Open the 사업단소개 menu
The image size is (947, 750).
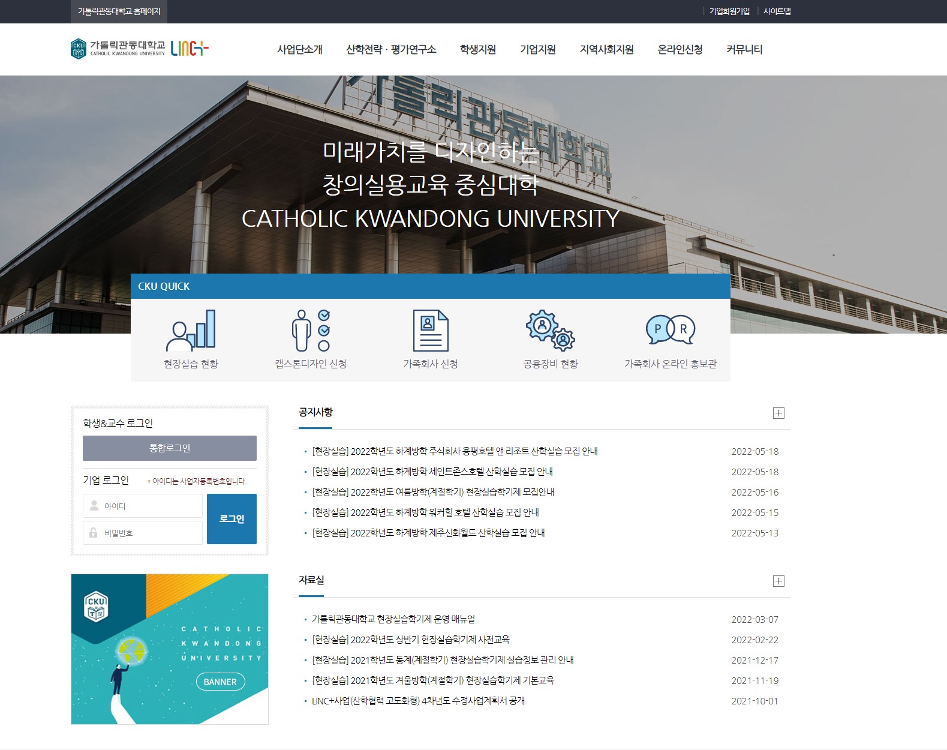pos(300,50)
